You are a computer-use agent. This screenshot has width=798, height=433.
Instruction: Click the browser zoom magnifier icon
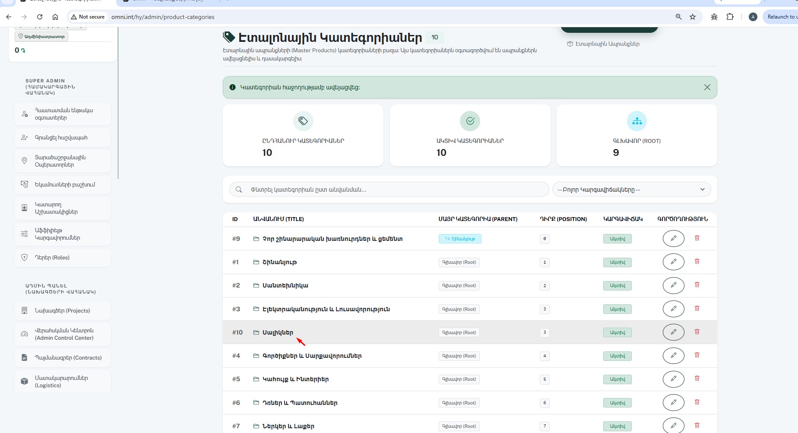pyautogui.click(x=678, y=17)
